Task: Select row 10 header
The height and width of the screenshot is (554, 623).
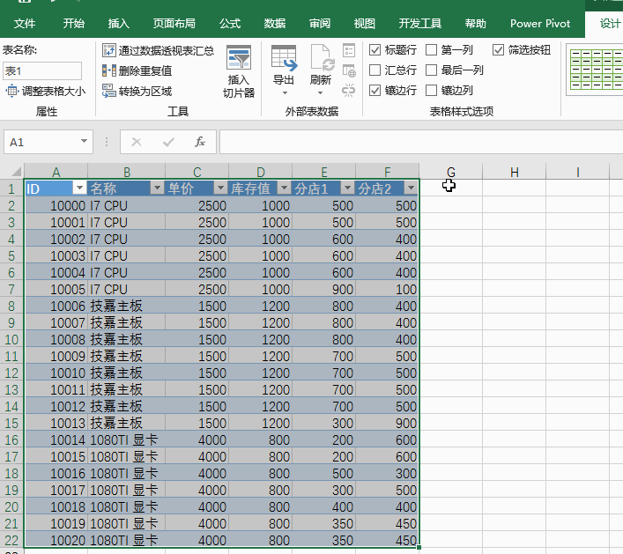Action: click(x=11, y=340)
